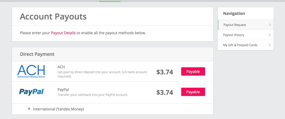Click the chevron arrow on Payout Request
Viewport: 285px width, 119px height.
click(270, 25)
